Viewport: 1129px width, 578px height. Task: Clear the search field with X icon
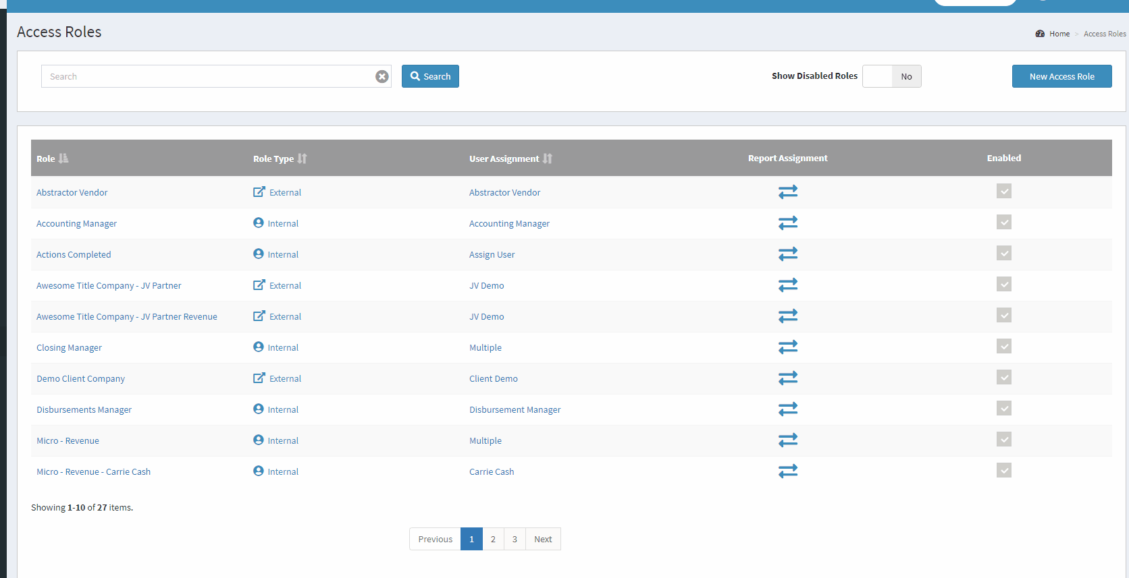[x=382, y=77]
